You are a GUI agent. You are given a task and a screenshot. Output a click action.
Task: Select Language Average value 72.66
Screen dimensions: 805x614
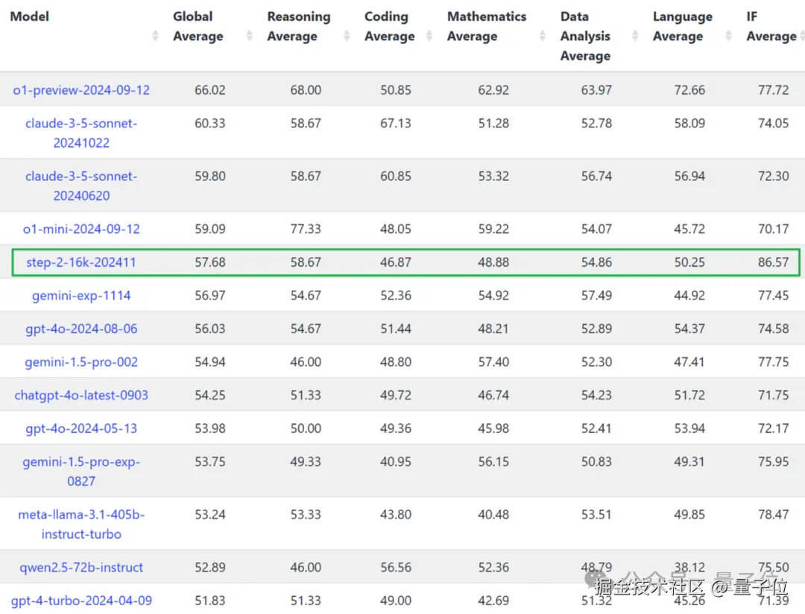[x=689, y=90]
